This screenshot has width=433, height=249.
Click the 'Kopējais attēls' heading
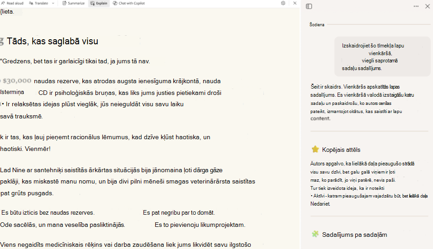(x=341, y=150)
